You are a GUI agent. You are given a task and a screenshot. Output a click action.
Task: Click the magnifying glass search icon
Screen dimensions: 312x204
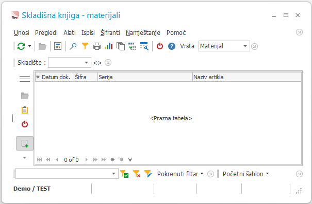(x=73, y=46)
